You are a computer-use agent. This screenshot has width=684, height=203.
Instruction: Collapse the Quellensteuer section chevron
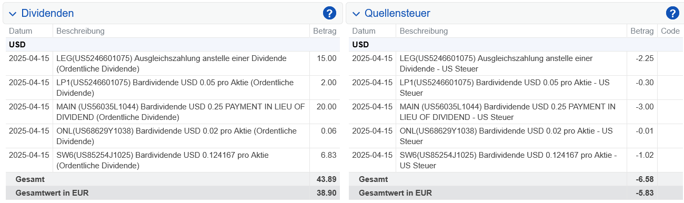356,14
